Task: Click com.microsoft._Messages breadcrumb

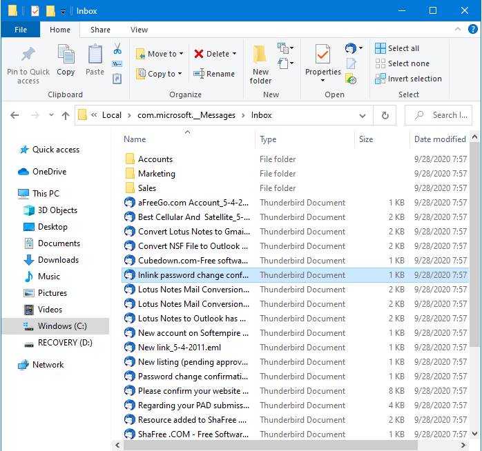Action: tap(186, 115)
